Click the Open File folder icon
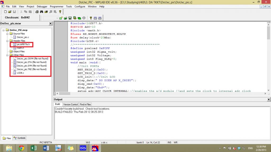Viewport: 271px width, 152px height. pos(10,12)
